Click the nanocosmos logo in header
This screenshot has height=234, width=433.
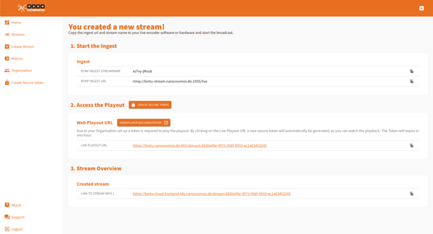point(31,8)
